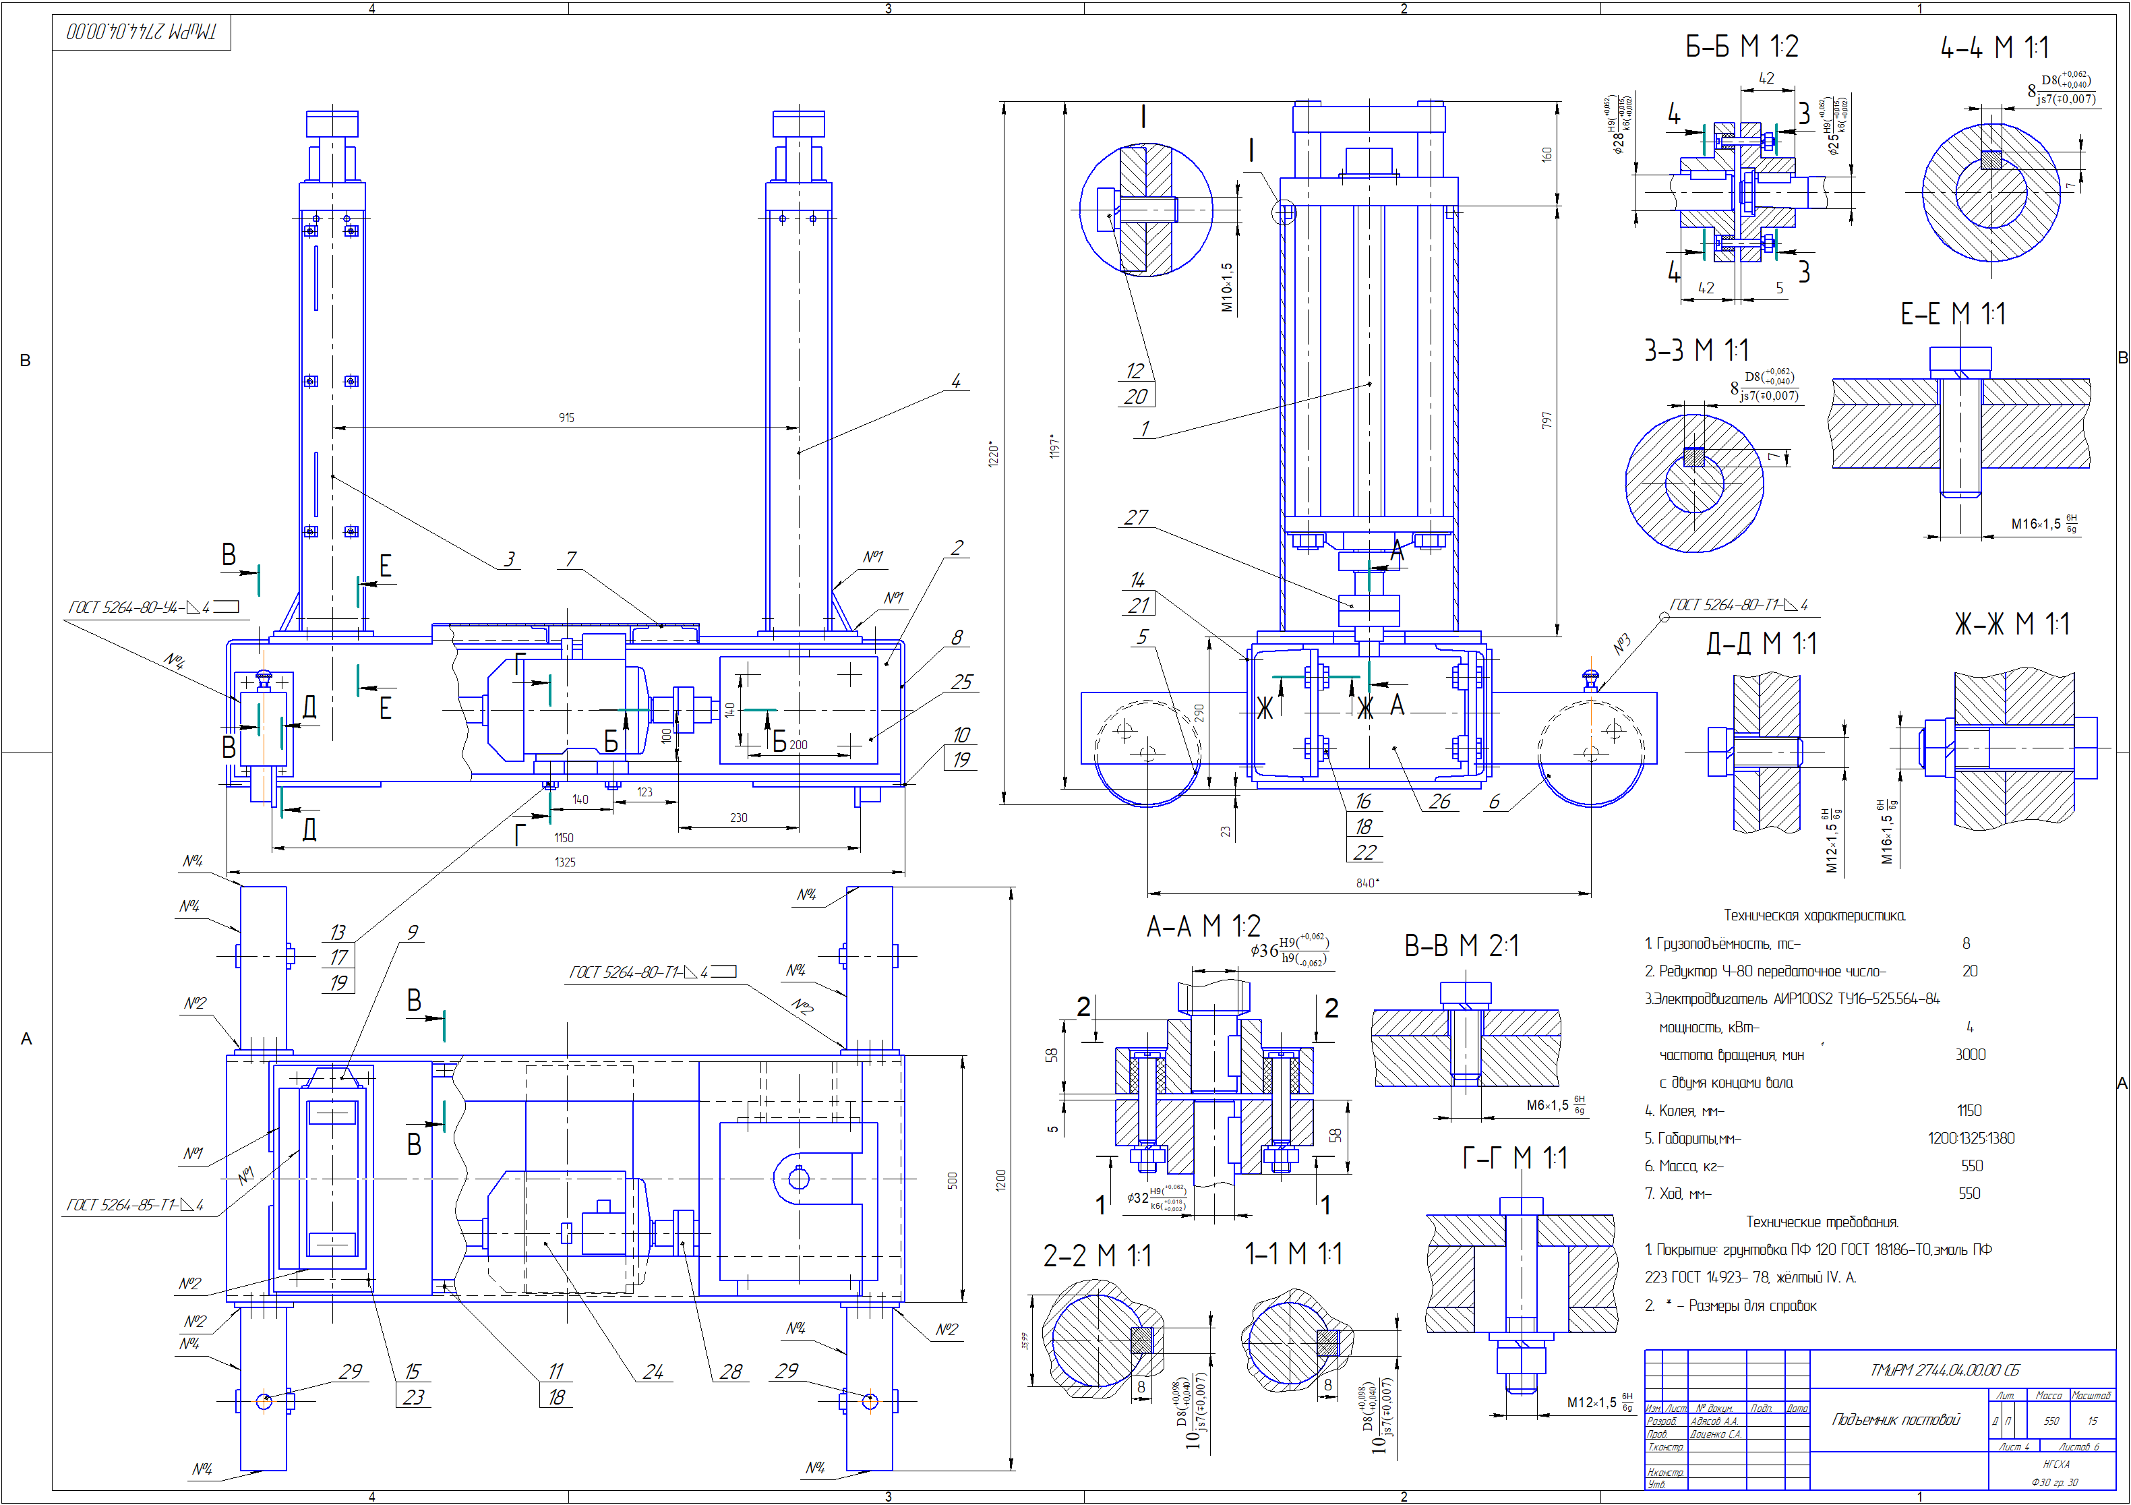Select the 'Ж-Ж М 1:1' section heading
This screenshot has height=1505, width=2131.
2012,624
